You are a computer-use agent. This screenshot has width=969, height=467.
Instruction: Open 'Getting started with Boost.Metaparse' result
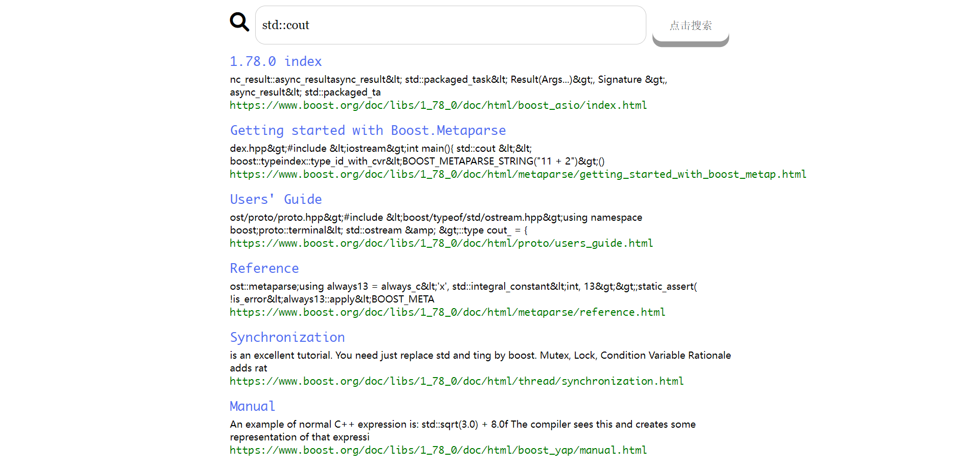(368, 130)
